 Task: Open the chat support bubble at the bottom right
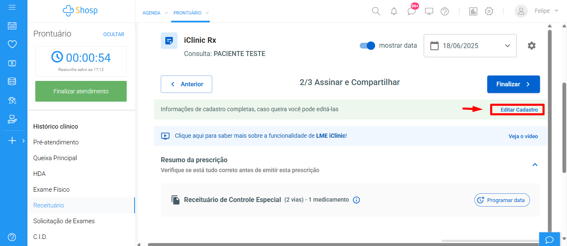[550, 239]
